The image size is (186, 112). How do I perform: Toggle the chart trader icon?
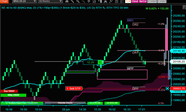100,1
